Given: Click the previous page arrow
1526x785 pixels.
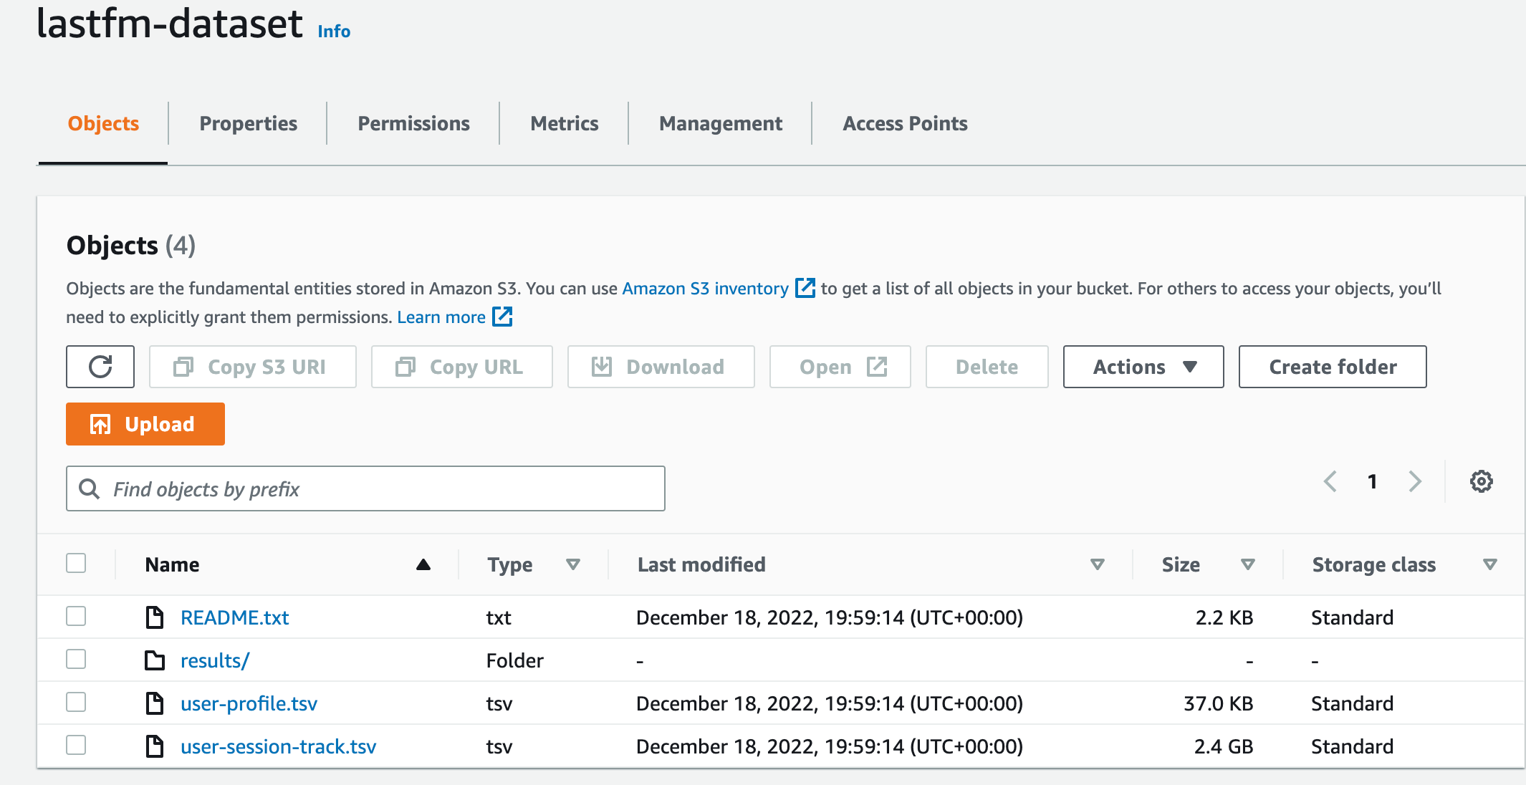Looking at the screenshot, I should (1330, 481).
